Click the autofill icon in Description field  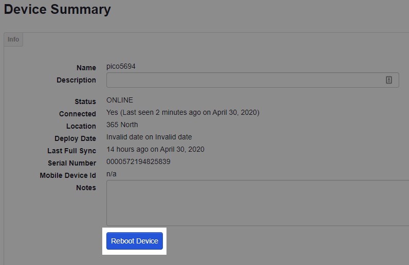click(x=389, y=80)
